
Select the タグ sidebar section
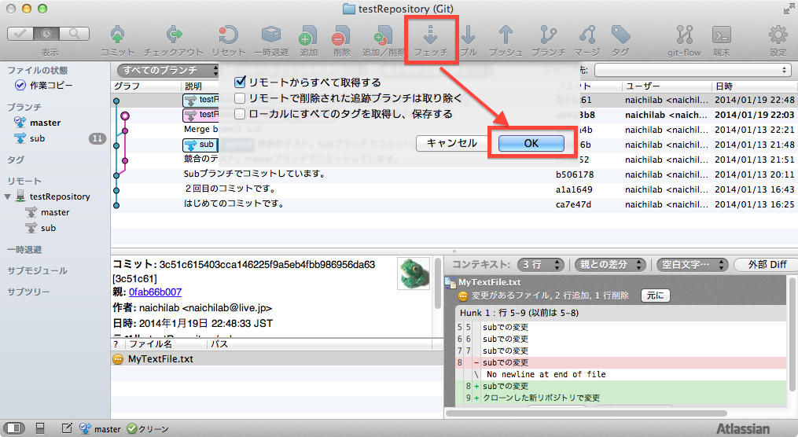click(16, 160)
